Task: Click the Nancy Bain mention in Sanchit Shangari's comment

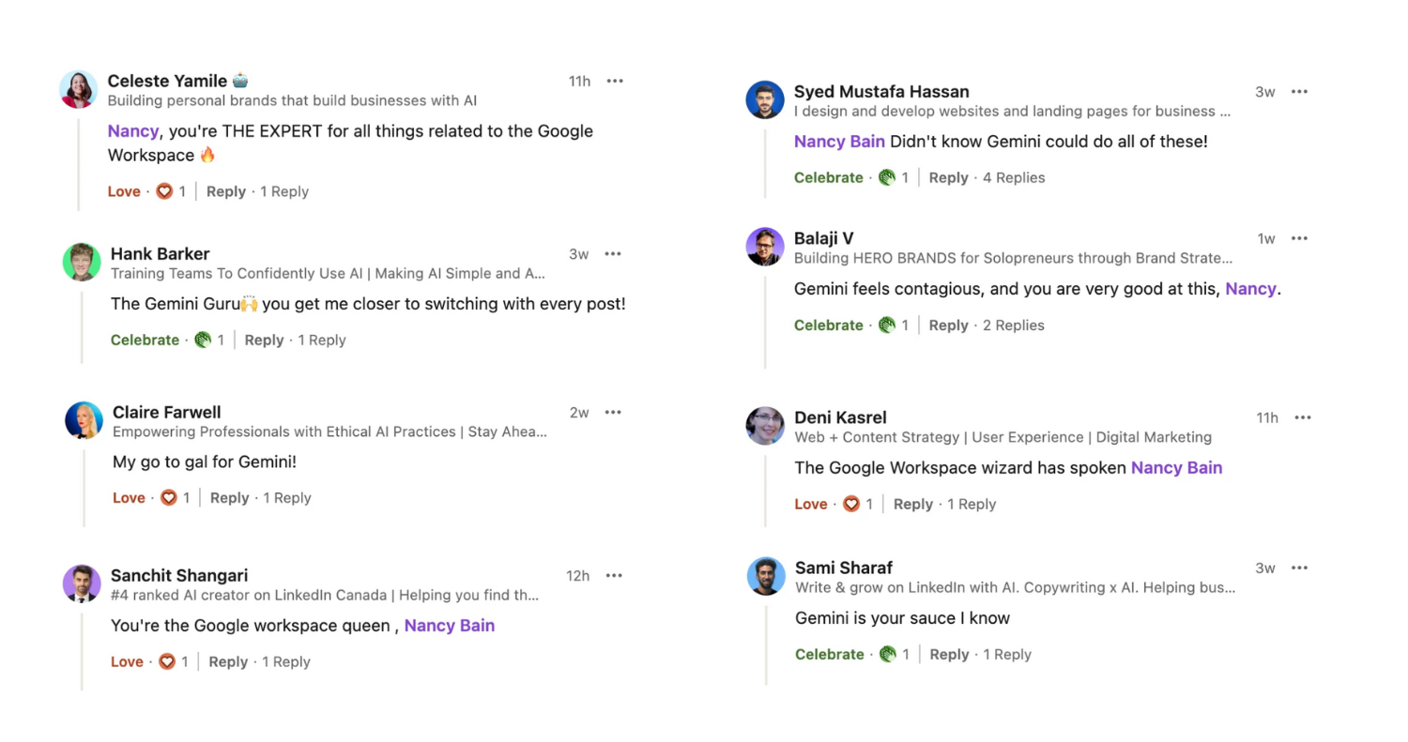Action: [450, 625]
